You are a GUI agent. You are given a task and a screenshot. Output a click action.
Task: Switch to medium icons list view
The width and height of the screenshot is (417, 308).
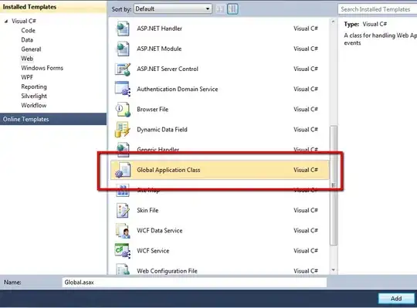coord(232,9)
